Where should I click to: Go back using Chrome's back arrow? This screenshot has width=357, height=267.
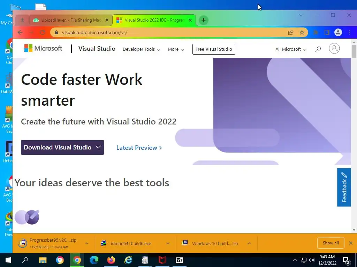(20, 32)
